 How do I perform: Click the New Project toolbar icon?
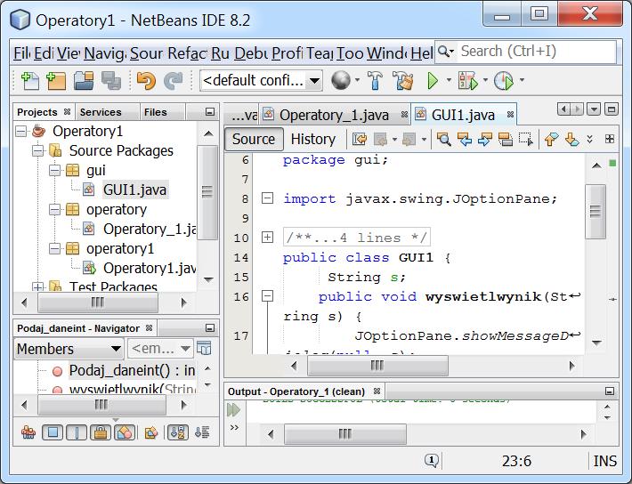click(56, 81)
